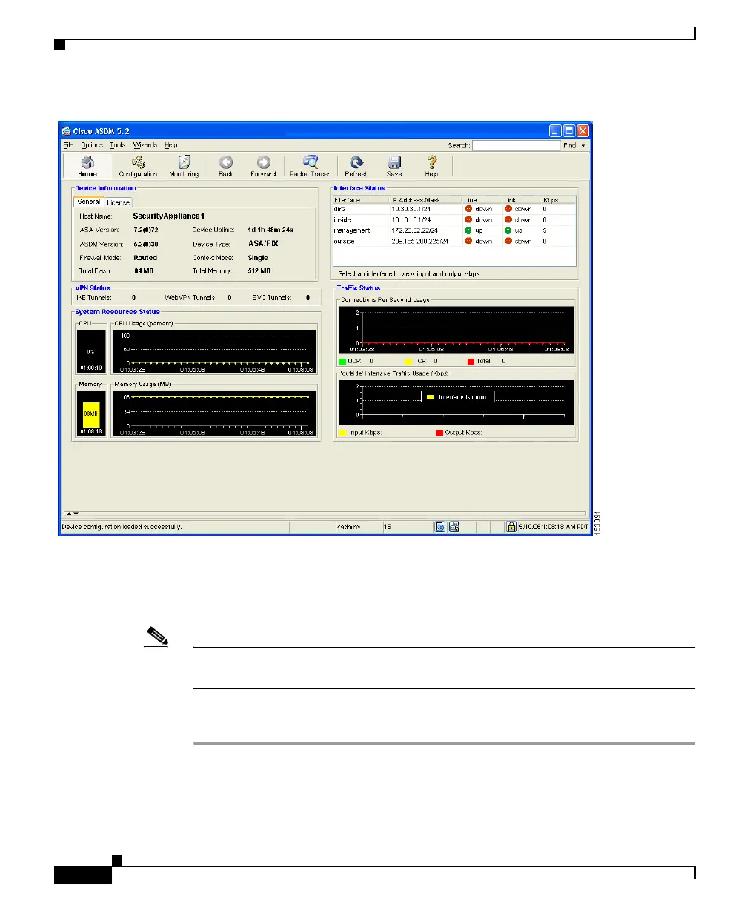747x907 pixels.
Task: Click the Interface is down graph notice
Action: pos(458,397)
